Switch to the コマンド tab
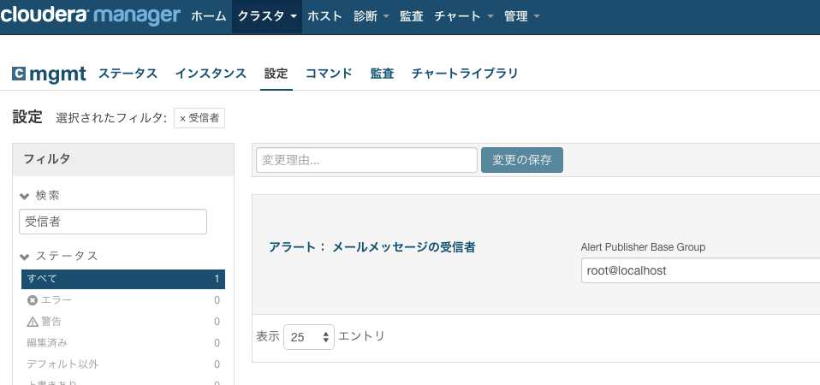Screen dimensions: 820x385 point(329,74)
